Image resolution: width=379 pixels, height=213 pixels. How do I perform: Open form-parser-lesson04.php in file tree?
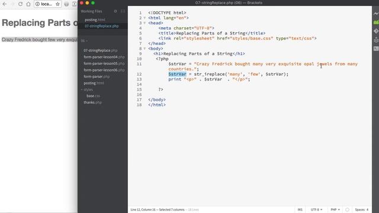click(x=104, y=57)
